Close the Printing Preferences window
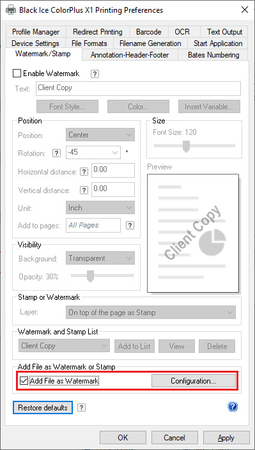 (x=245, y=10)
